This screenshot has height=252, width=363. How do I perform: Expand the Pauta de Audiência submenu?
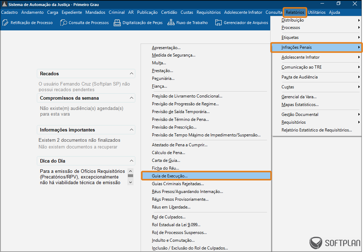(359, 77)
